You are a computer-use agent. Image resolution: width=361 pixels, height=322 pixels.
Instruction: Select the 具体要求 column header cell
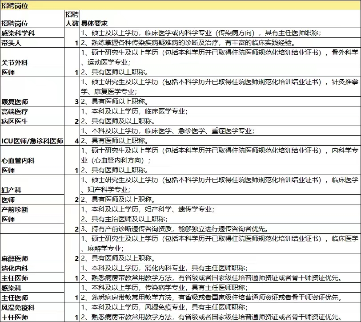(x=94, y=23)
